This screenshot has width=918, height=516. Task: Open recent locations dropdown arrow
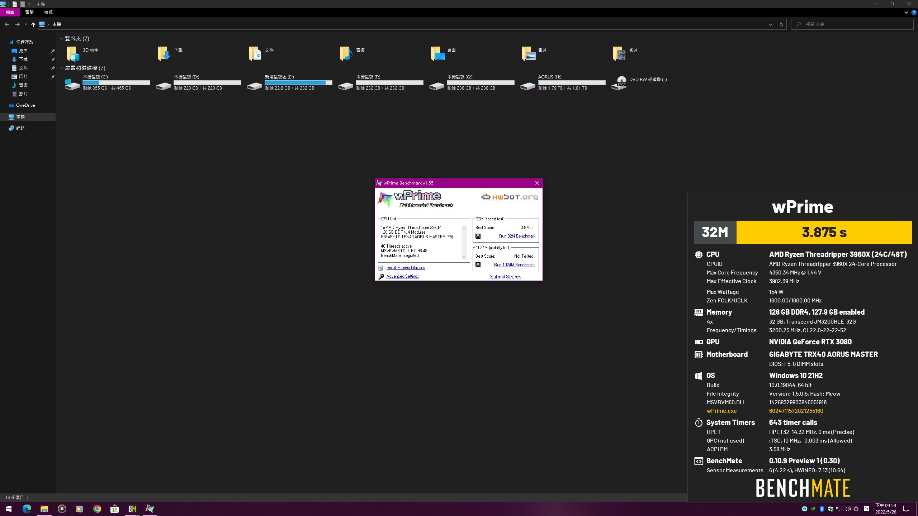click(26, 24)
